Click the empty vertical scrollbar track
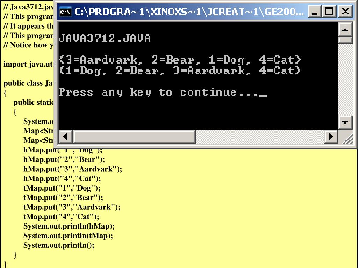The width and height of the screenshot is (358, 268). point(345,80)
